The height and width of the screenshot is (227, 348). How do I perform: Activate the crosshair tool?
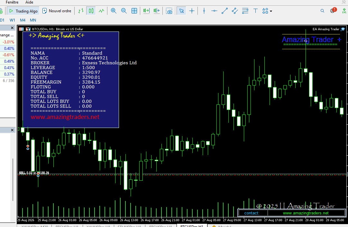tap(192, 11)
